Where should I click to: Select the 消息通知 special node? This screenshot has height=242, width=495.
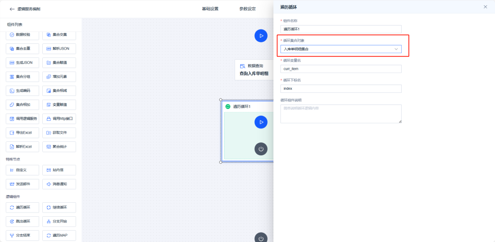59,184
